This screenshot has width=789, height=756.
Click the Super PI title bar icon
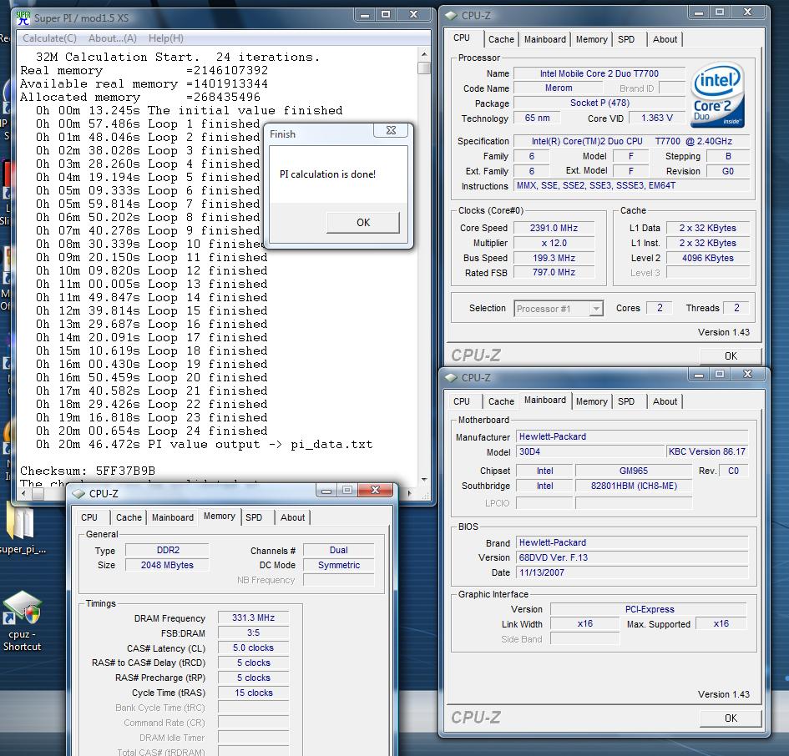click(x=23, y=18)
